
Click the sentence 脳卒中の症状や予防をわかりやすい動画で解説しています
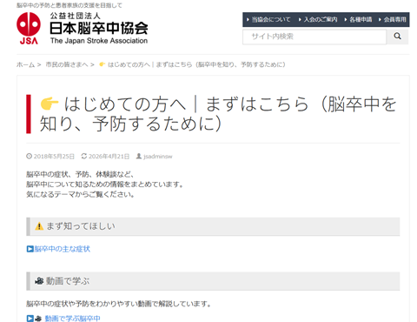pyautogui.click(x=118, y=304)
